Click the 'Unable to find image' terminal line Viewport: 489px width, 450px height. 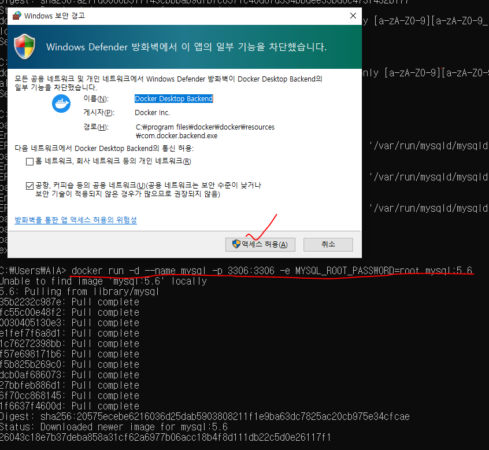click(103, 281)
